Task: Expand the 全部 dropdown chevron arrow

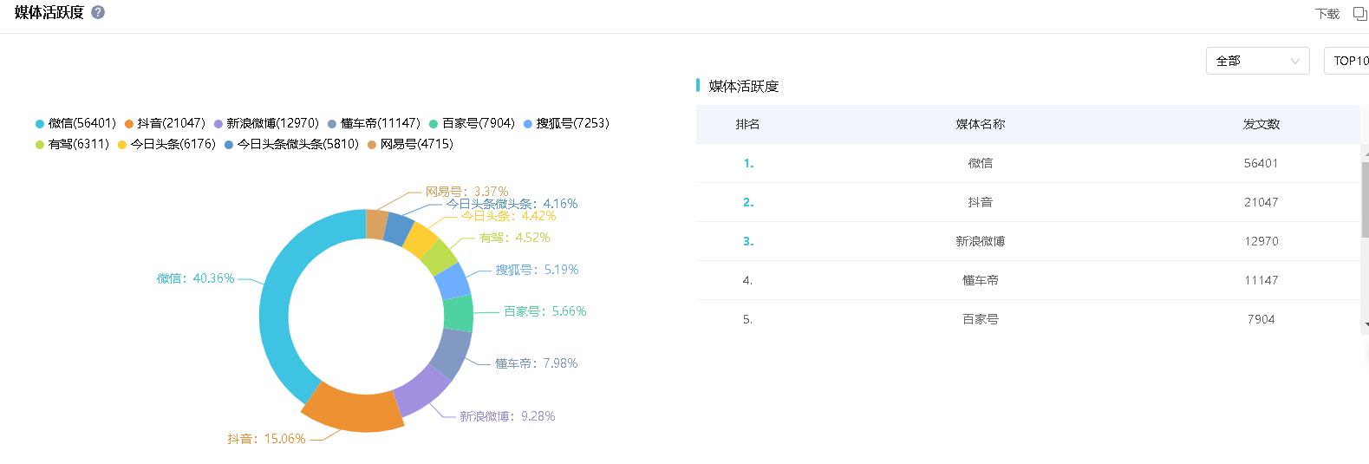Action: click(1295, 61)
